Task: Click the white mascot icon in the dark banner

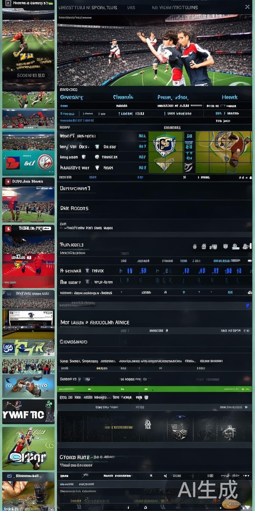Action: click(x=148, y=424)
